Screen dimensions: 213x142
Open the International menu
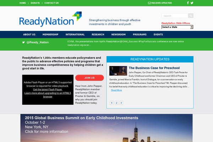75,34
